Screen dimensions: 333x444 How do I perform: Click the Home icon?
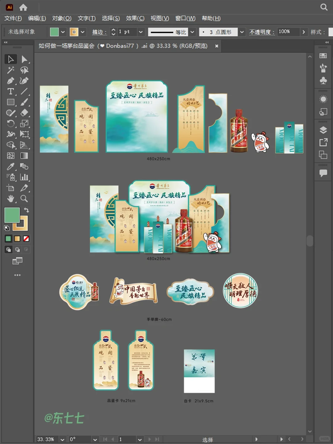point(23,7)
